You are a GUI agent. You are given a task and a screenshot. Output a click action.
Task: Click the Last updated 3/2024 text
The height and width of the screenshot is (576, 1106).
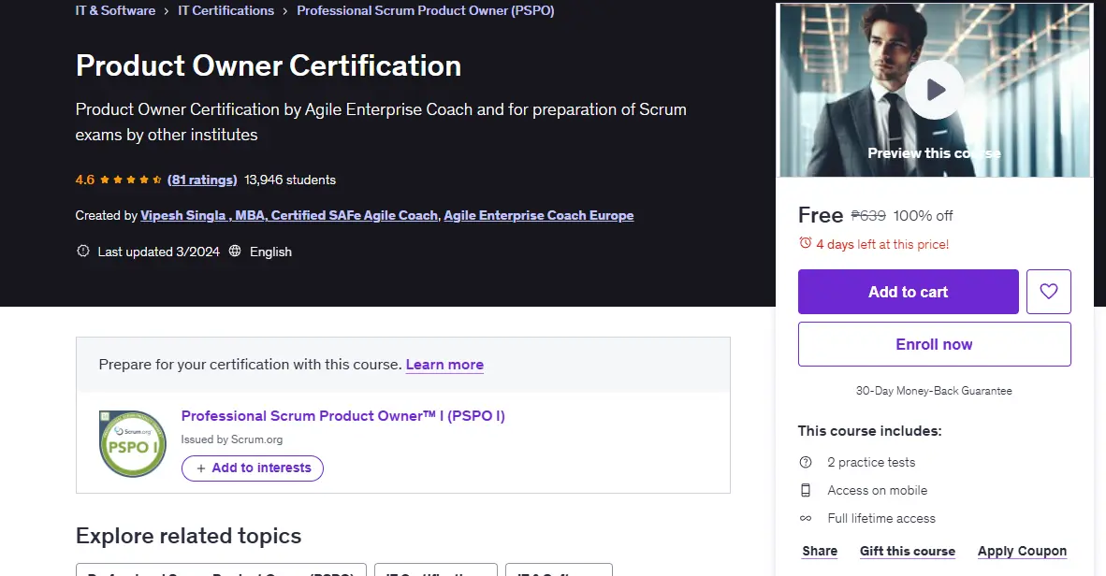coord(159,252)
